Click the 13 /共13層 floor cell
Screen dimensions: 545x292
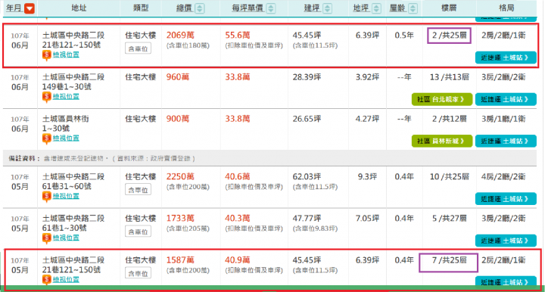point(450,76)
